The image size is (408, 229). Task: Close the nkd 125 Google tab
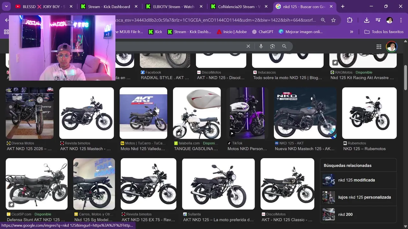pyautogui.click(x=331, y=6)
